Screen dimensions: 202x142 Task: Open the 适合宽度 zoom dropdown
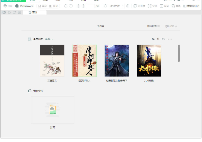[117, 6]
